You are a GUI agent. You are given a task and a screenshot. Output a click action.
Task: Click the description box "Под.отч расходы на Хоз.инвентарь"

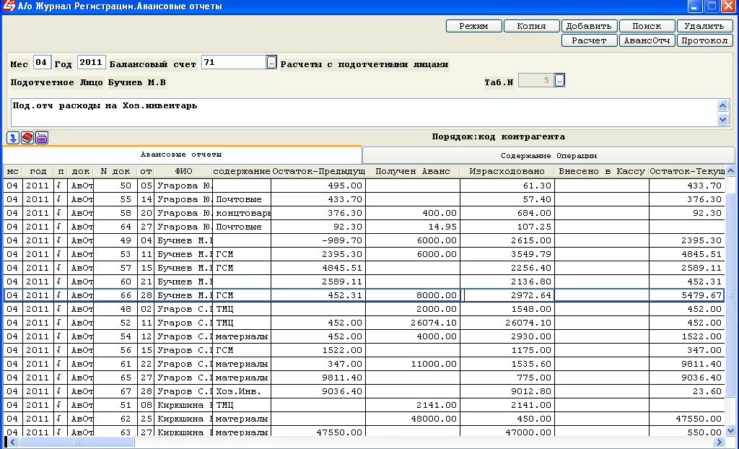coord(363,113)
